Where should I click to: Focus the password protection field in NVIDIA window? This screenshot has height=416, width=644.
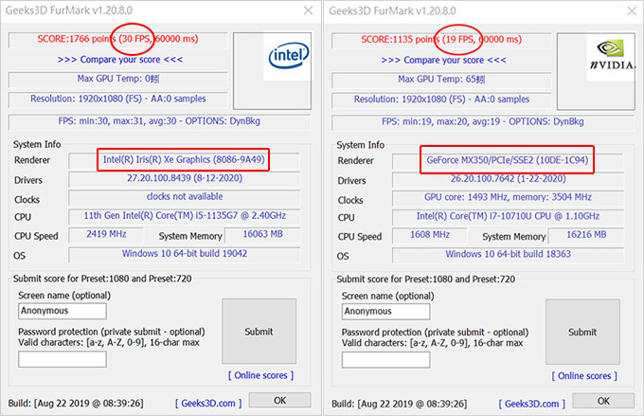(386, 360)
